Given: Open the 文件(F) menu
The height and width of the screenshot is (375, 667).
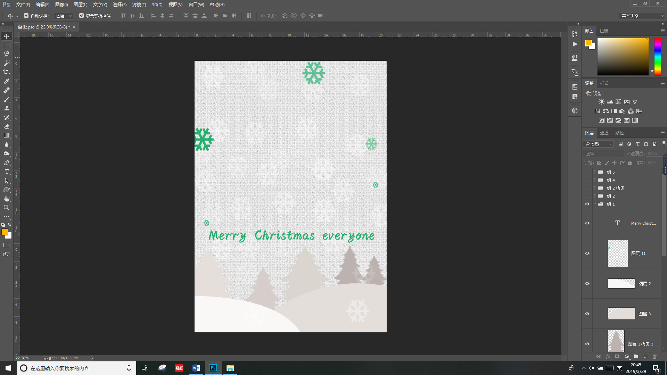Looking at the screenshot, I should coord(23,5).
